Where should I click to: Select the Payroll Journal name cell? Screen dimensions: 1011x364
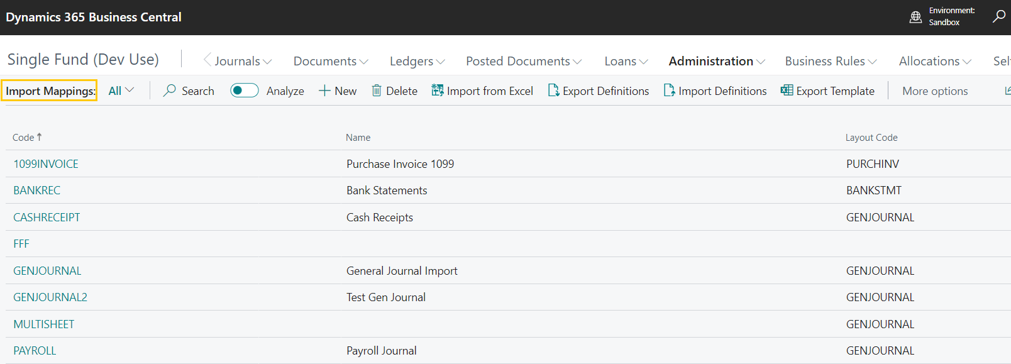point(381,350)
